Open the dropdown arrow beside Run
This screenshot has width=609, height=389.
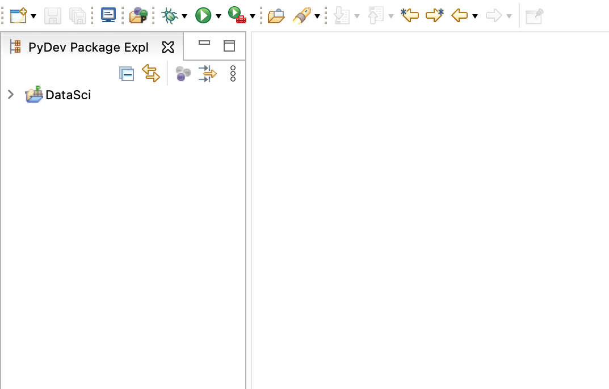tap(218, 16)
